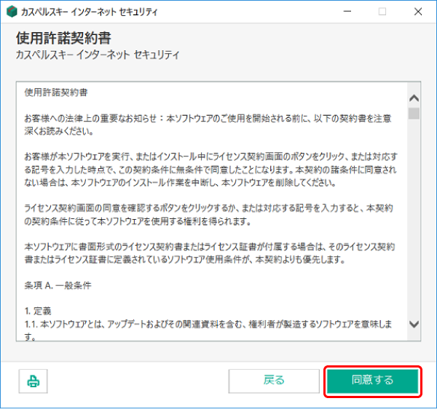Click the 戻る back button

[274, 381]
